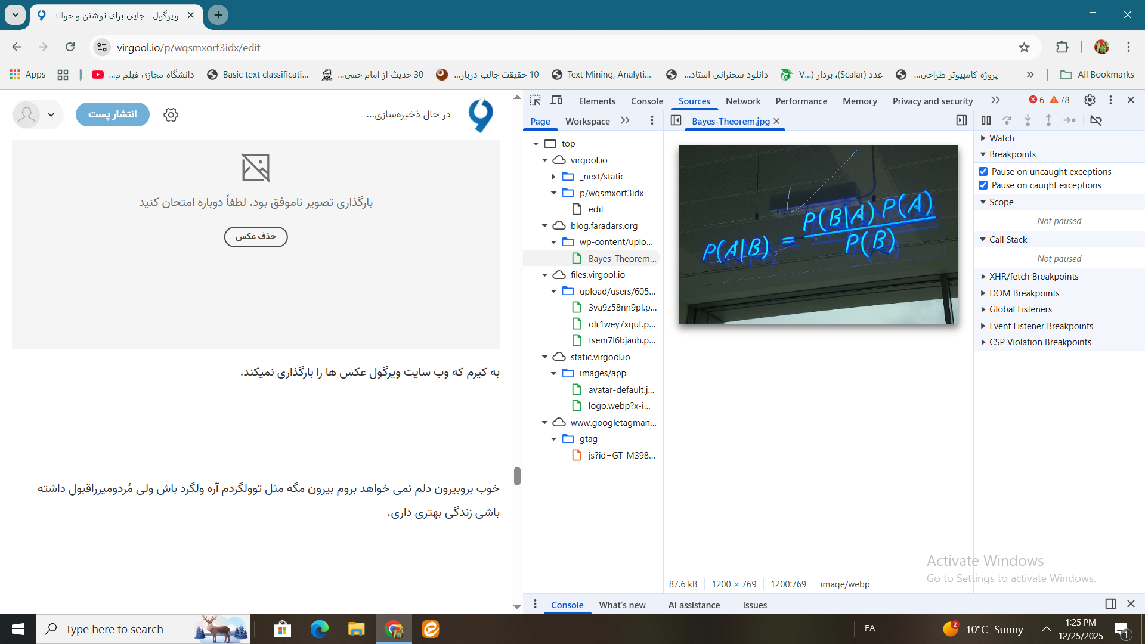Collapse the blog.faradars.org tree node
Image resolution: width=1145 pixels, height=644 pixels.
pos(544,226)
